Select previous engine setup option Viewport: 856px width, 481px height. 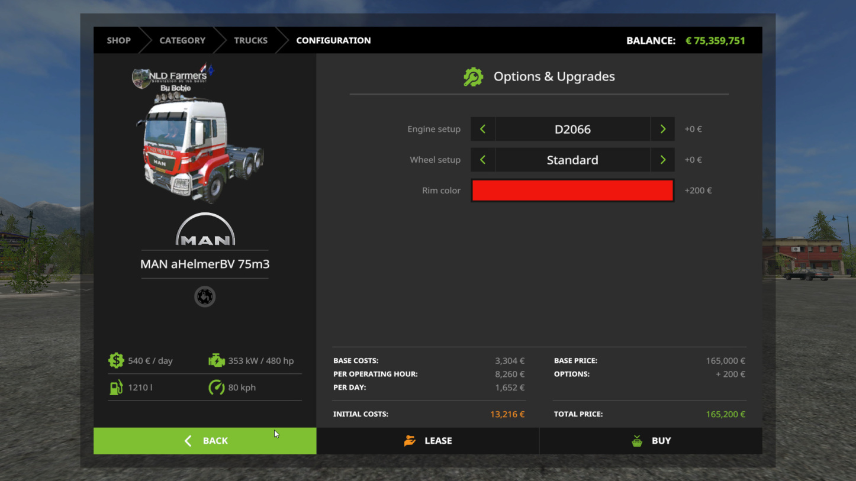(482, 129)
